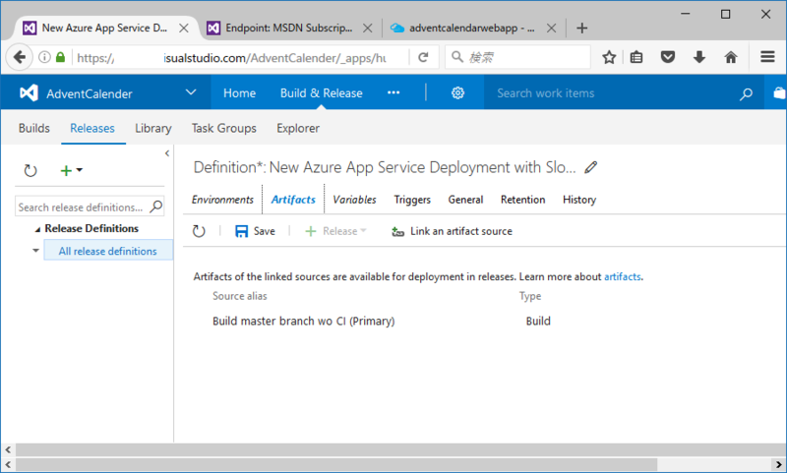Click the Firefox bookmark star icon
This screenshot has width=787, height=473.
point(609,57)
